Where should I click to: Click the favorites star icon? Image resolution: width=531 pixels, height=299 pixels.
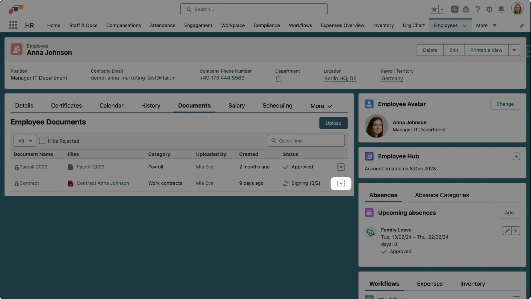pyautogui.click(x=434, y=10)
